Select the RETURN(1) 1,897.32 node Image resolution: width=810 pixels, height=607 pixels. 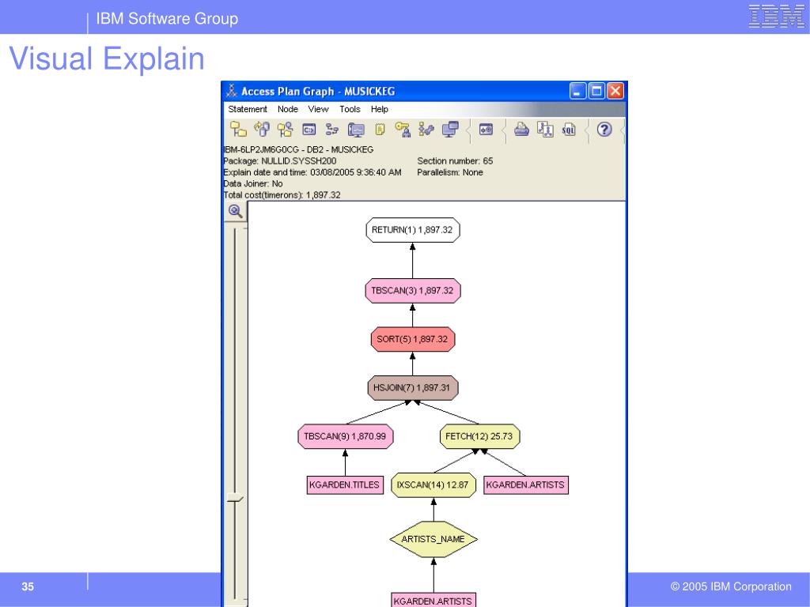pyautogui.click(x=413, y=230)
